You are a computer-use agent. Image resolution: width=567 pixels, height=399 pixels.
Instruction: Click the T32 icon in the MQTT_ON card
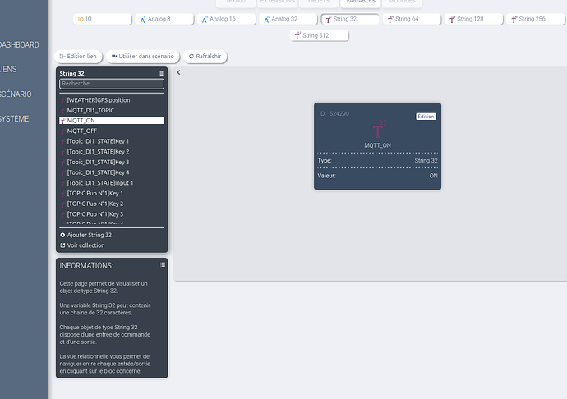378,130
